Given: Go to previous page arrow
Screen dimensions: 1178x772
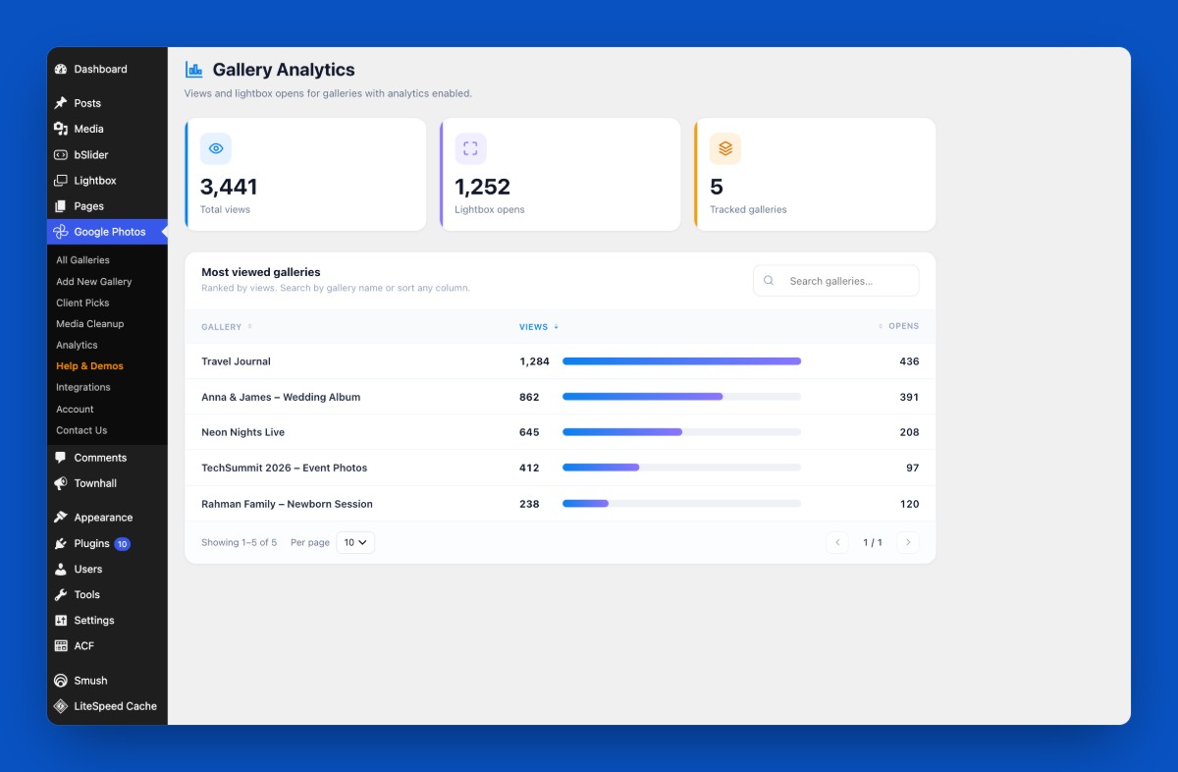Looking at the screenshot, I should click(x=837, y=542).
